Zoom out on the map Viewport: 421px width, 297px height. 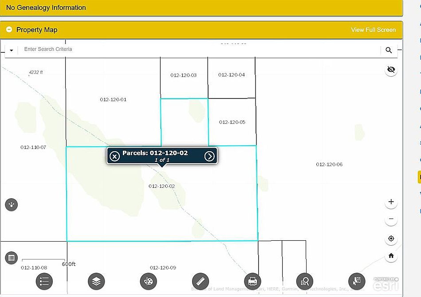(x=391, y=219)
